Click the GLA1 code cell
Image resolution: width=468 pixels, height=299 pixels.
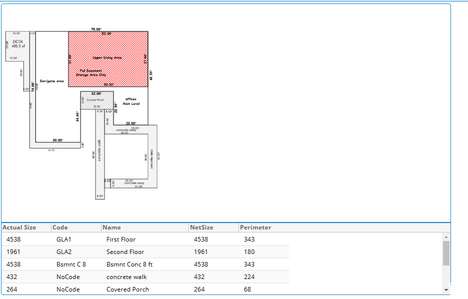(x=64, y=239)
